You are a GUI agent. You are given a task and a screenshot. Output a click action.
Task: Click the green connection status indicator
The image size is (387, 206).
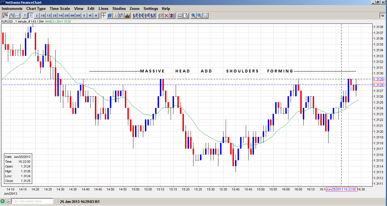click(3, 201)
